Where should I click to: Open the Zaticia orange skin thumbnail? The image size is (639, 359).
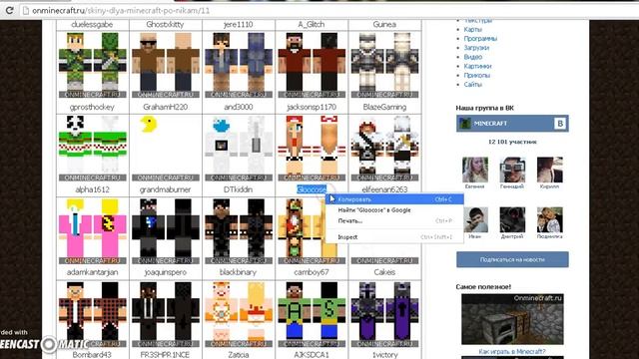(238, 314)
